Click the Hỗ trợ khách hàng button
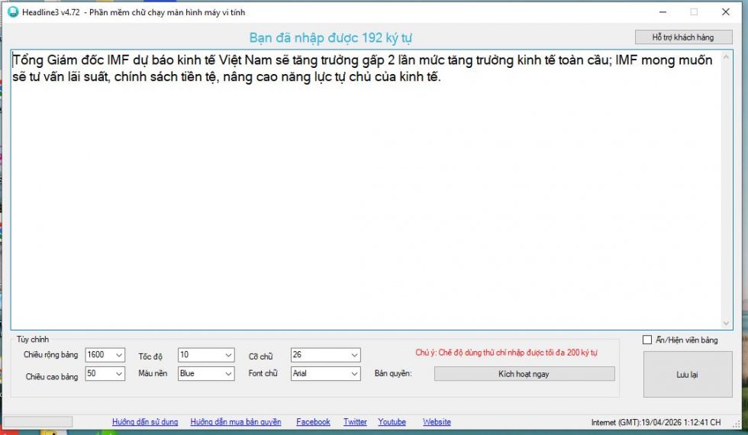748x435 pixels. (682, 37)
